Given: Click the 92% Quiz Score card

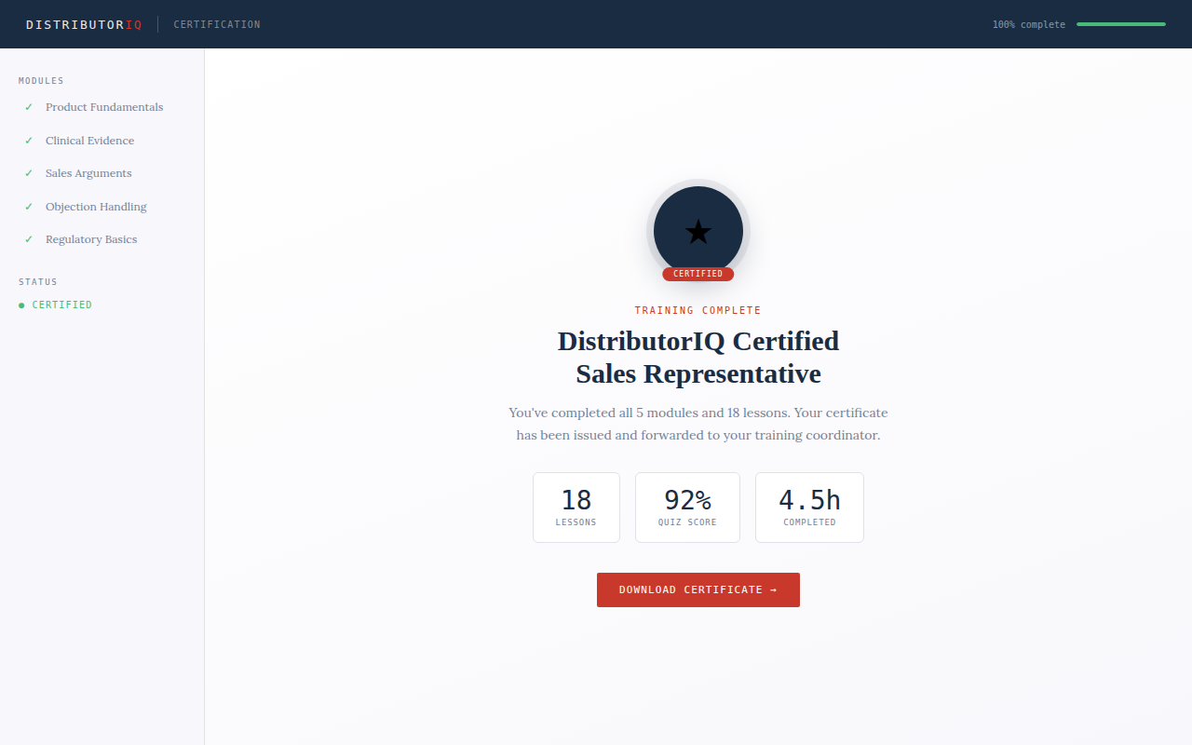Looking at the screenshot, I should (687, 508).
